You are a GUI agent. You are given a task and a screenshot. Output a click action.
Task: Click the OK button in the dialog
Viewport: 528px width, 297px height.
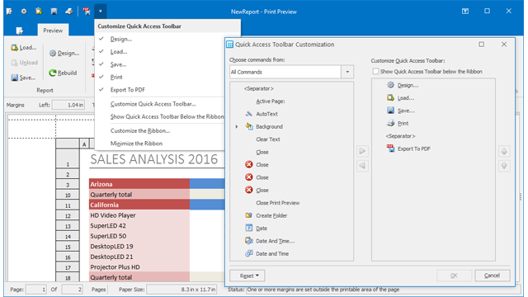coord(454,276)
